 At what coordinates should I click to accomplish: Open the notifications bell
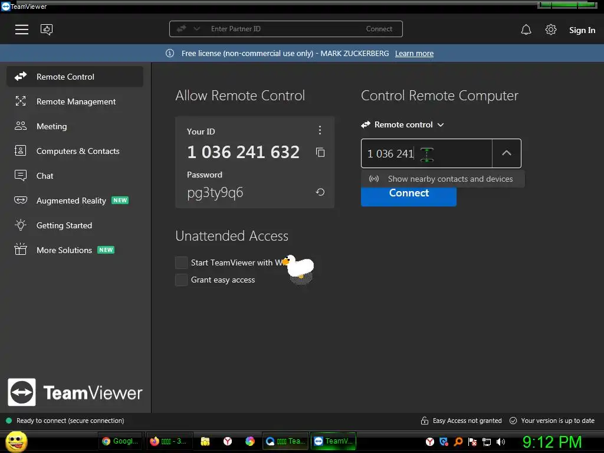pyautogui.click(x=526, y=29)
